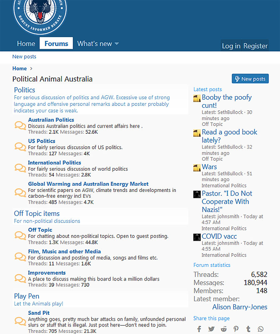Click speech bubble icon beside Australian Politics
This screenshot has width=280, height=334.
tap(20, 125)
